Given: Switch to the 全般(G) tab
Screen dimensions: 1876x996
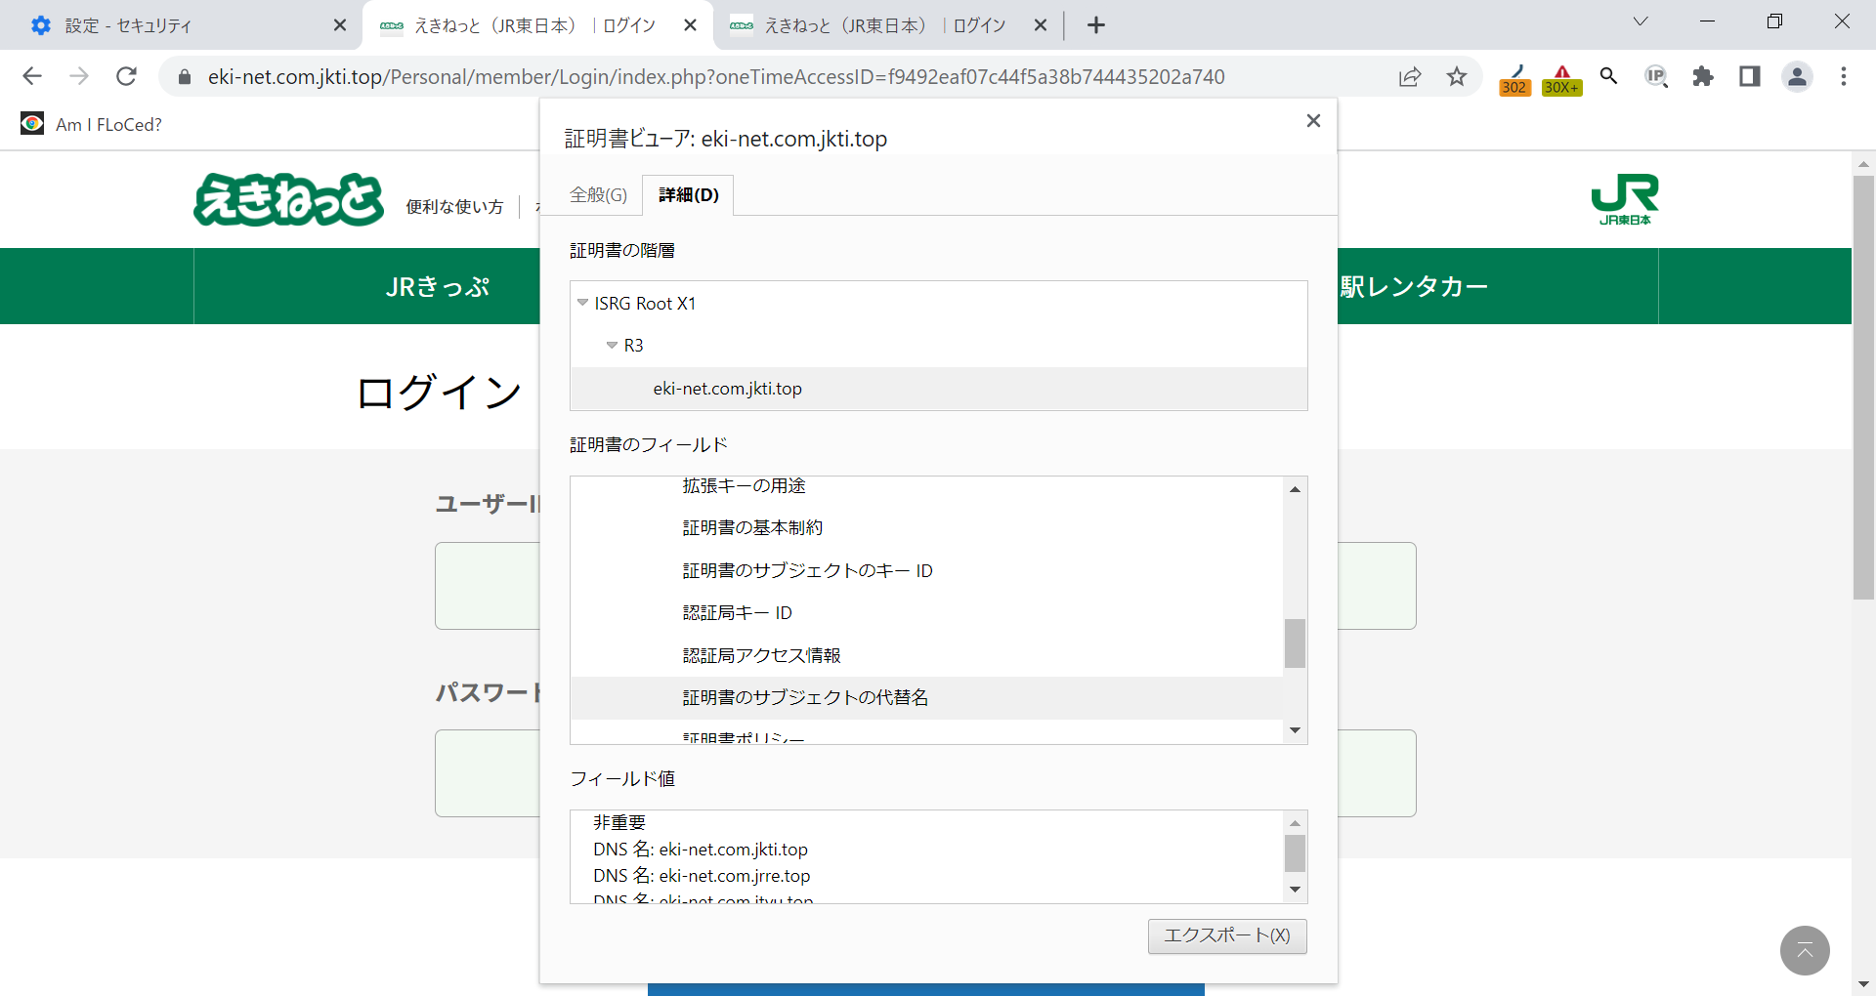Looking at the screenshot, I should 598,195.
